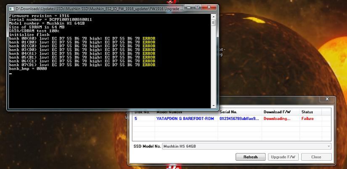Click the Upgrade F/W button
The image size is (347, 169).
click(283, 157)
